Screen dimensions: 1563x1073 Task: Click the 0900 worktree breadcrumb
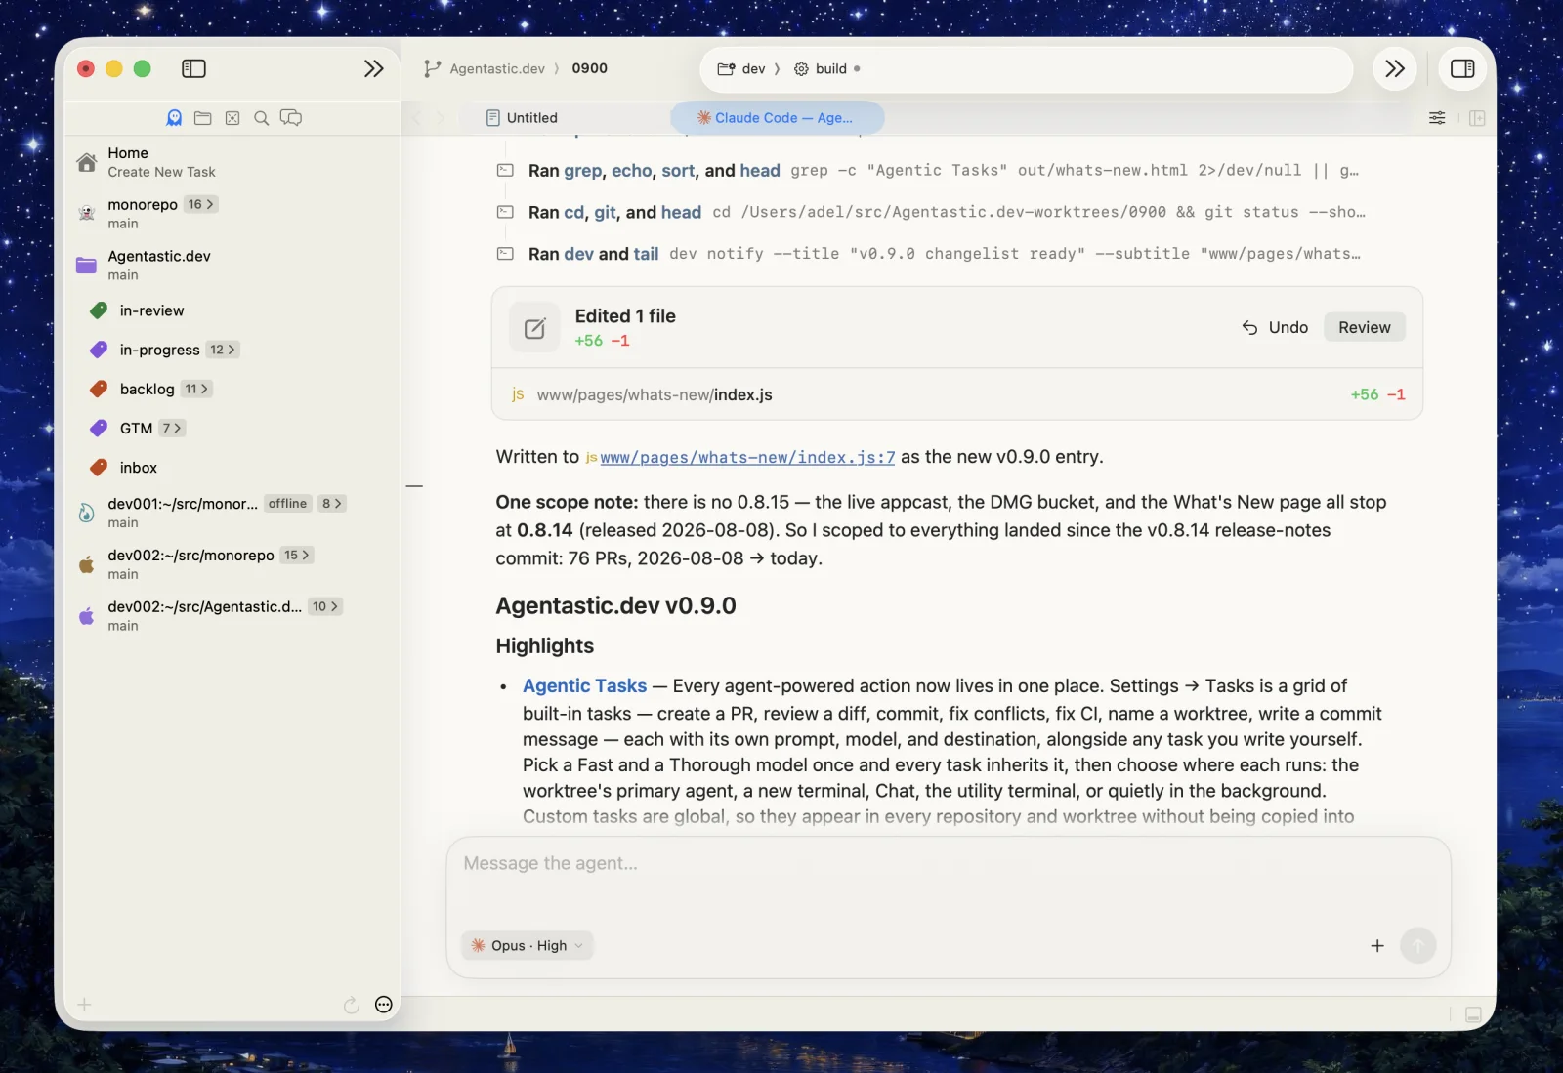[589, 68]
